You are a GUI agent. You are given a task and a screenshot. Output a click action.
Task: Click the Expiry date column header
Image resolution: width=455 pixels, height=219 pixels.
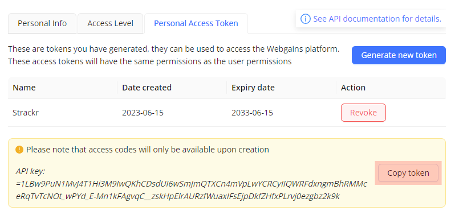(x=253, y=88)
